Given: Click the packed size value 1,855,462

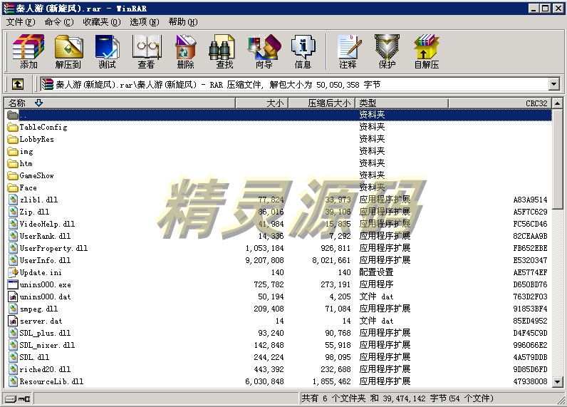Looking at the screenshot, I should pyautogui.click(x=331, y=381).
